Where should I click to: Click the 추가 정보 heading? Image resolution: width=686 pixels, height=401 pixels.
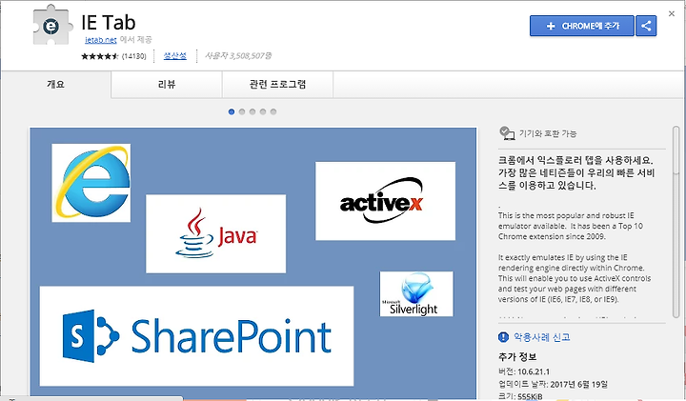(x=517, y=357)
